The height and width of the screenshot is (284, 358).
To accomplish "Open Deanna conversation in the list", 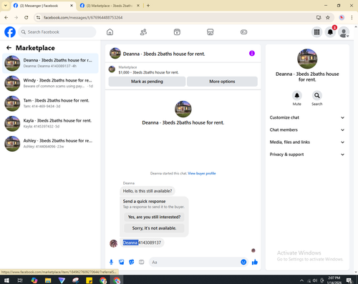I will (50, 63).
